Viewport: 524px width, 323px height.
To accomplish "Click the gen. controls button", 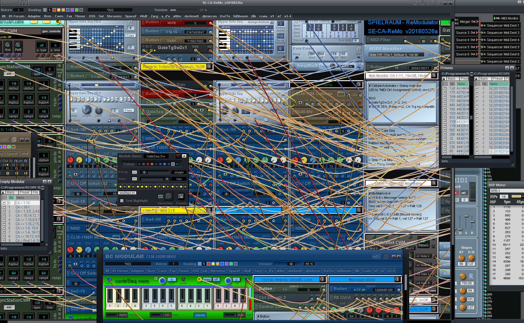I will (x=51, y=31).
